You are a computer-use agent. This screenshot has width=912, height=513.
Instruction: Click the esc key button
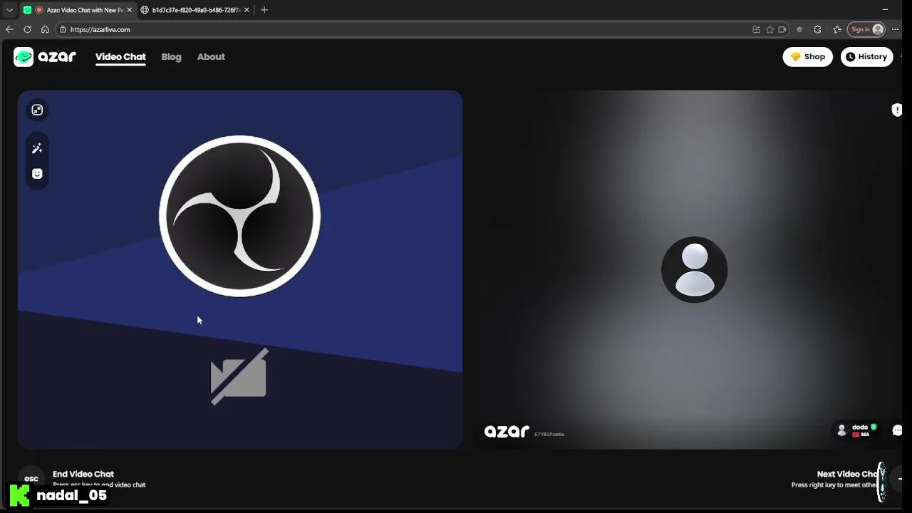click(31, 478)
